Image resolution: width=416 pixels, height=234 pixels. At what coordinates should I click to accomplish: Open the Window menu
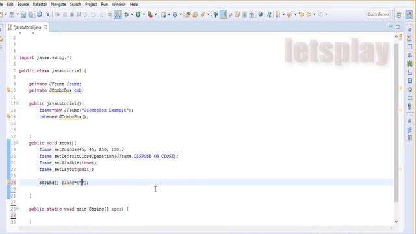(118, 5)
